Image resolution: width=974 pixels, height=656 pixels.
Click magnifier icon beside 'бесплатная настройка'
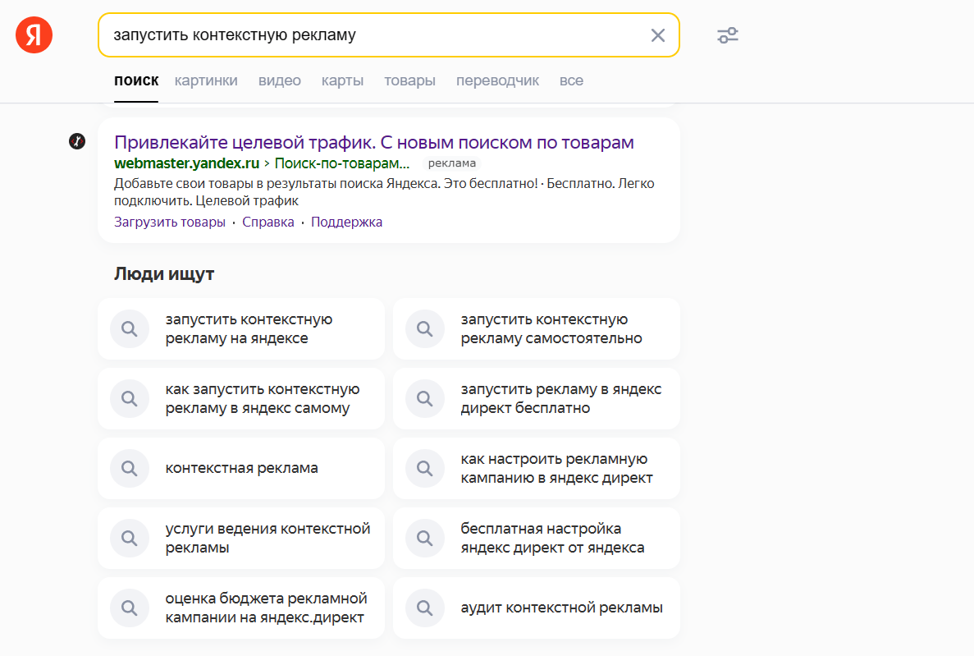pos(425,538)
